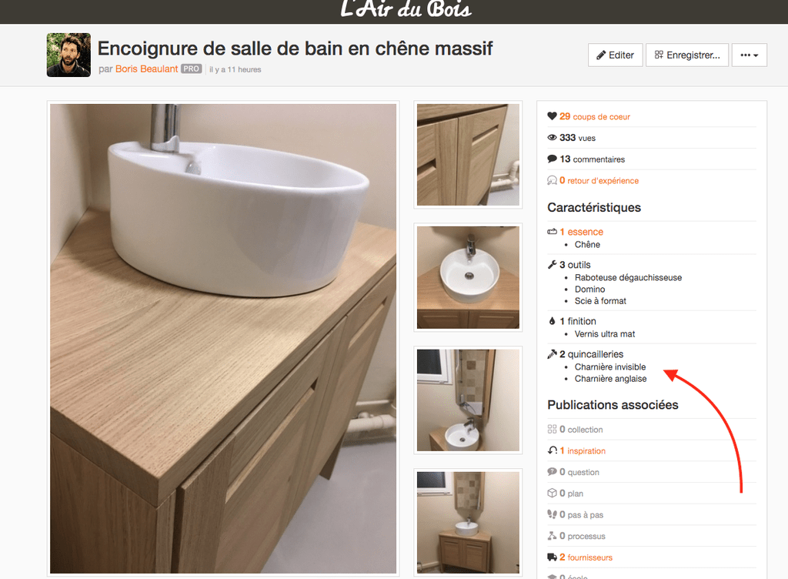Open the 1 essence link
Viewport: 788px width, 579px height.
pos(582,232)
